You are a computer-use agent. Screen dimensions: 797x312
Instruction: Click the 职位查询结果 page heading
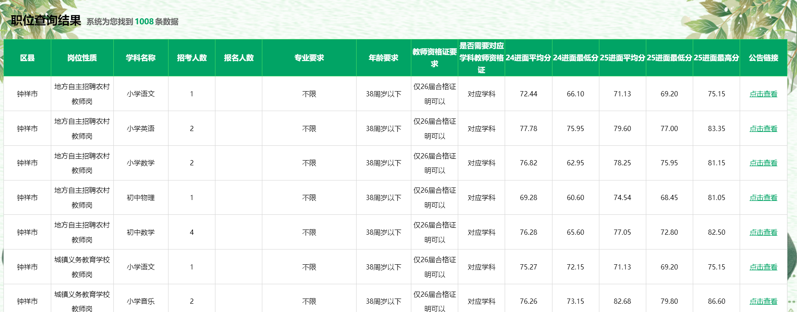tap(46, 20)
